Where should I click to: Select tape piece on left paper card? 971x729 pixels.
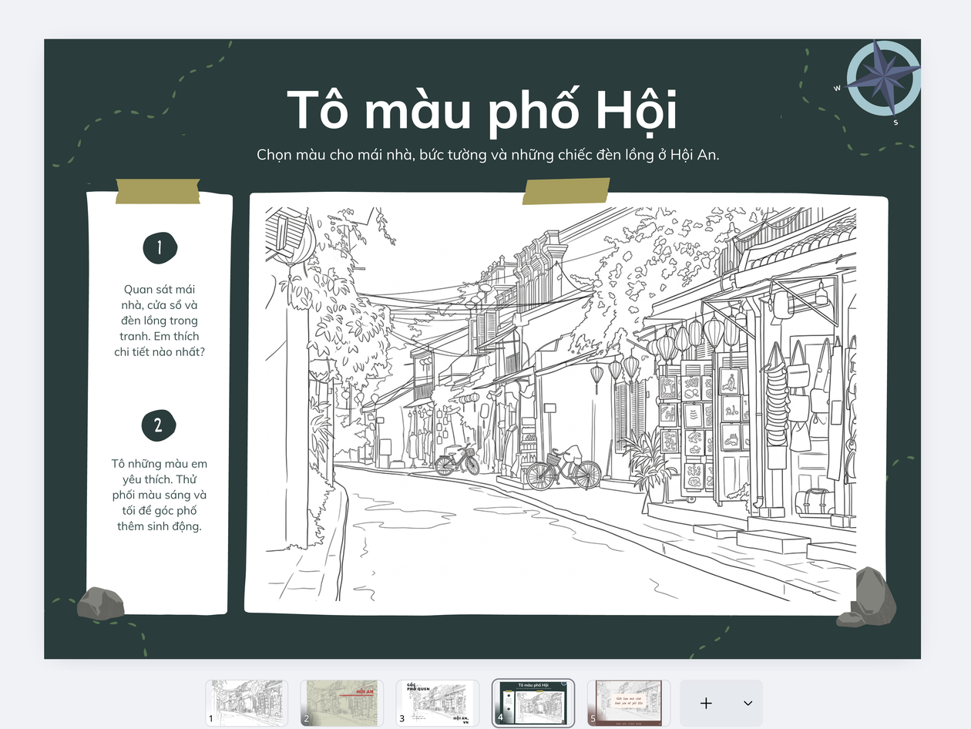point(158,191)
